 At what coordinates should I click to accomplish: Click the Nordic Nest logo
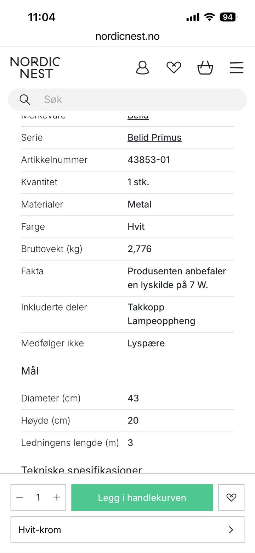click(35, 67)
